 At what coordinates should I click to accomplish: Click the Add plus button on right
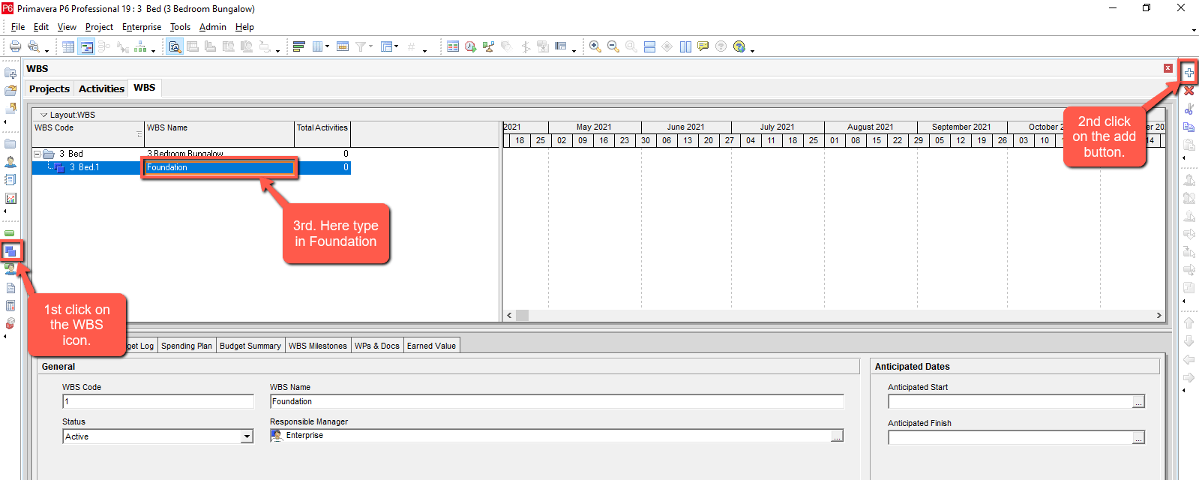tap(1189, 72)
